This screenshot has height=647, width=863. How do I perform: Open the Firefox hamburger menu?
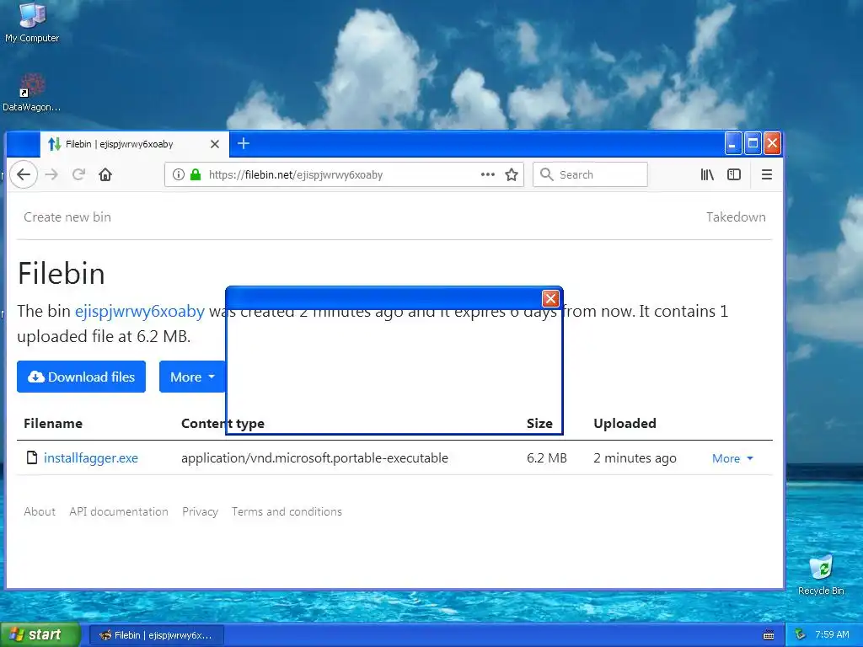click(767, 175)
